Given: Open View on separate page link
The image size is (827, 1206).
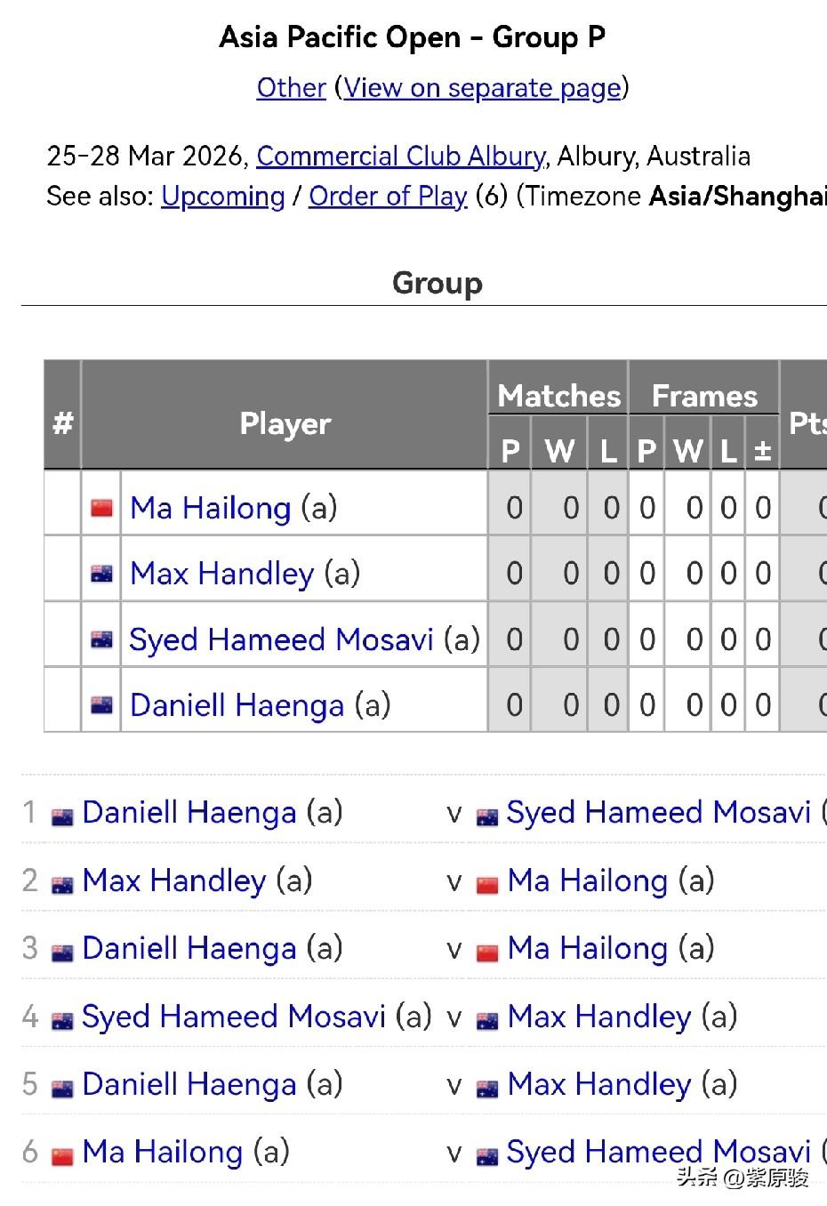Looking at the screenshot, I should pos(482,88).
